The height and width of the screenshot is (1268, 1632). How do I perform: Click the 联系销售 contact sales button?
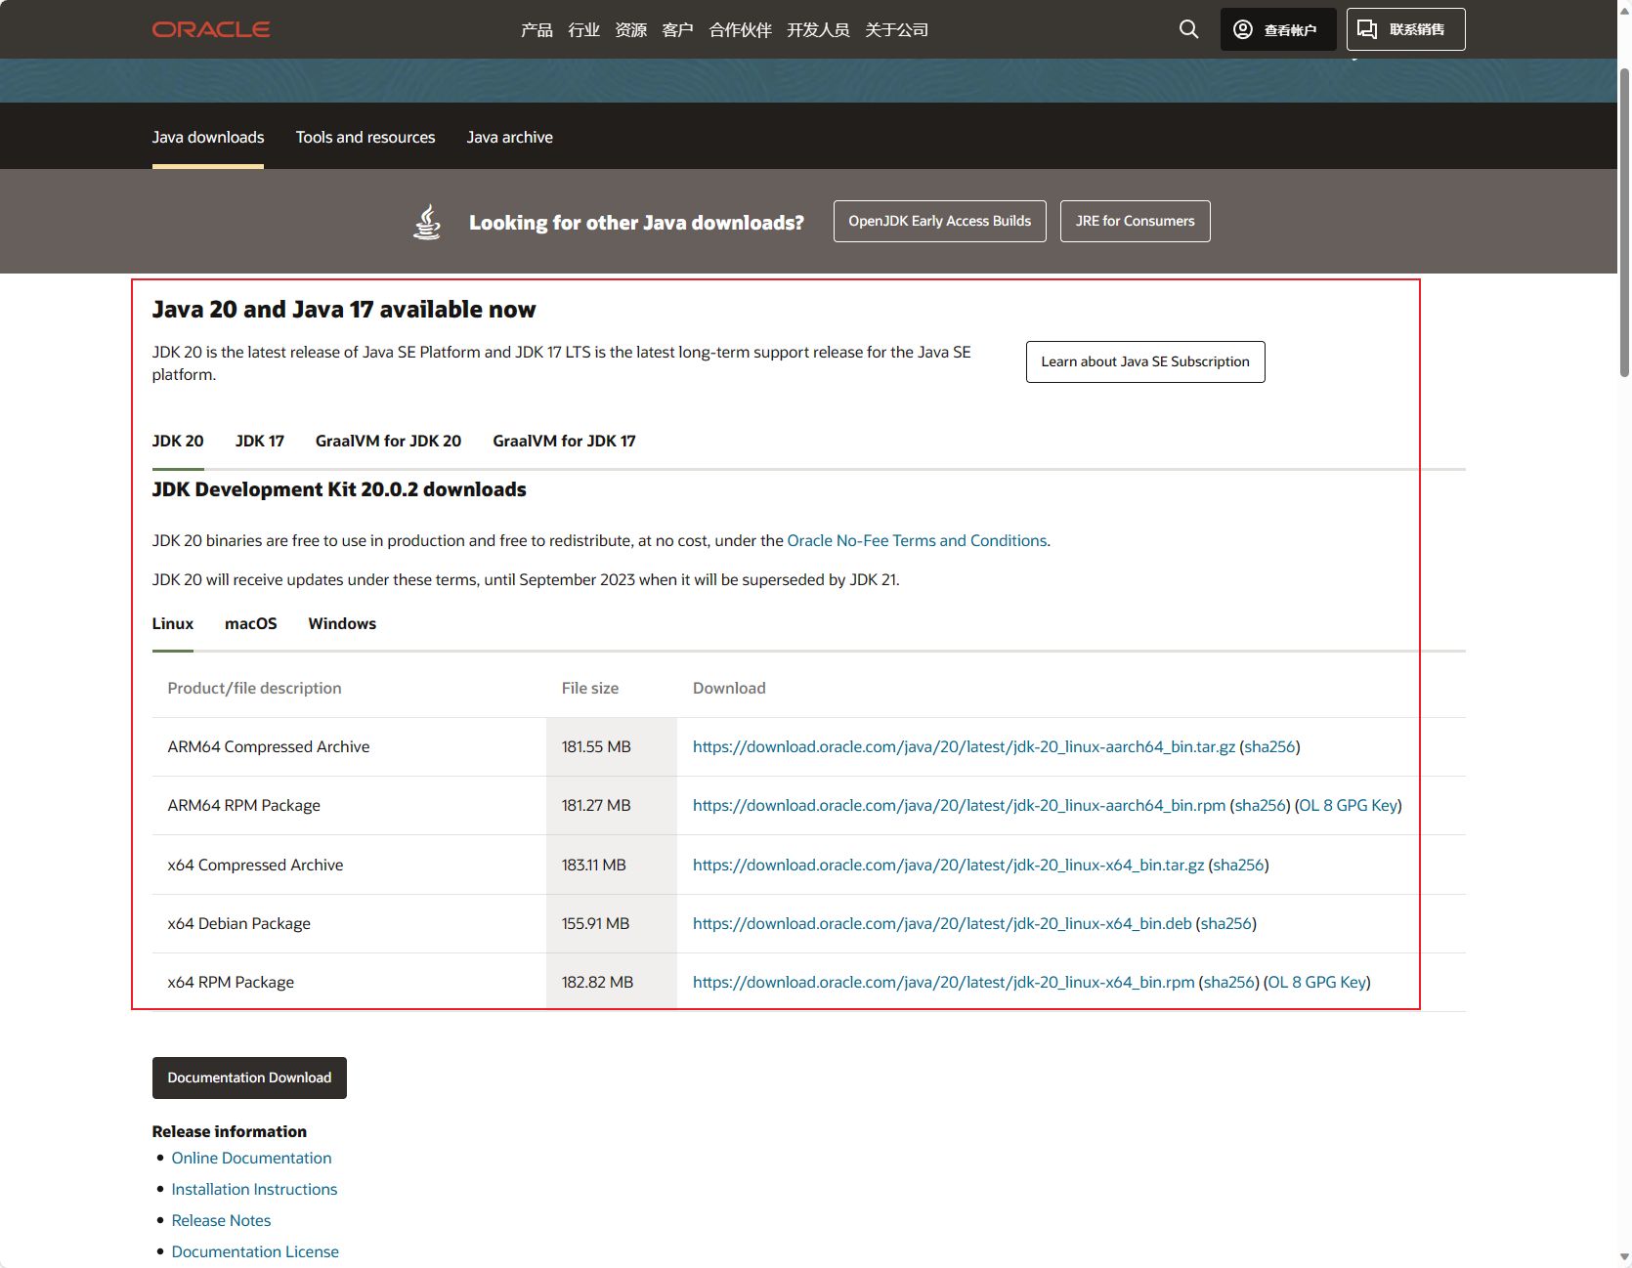(x=1405, y=29)
